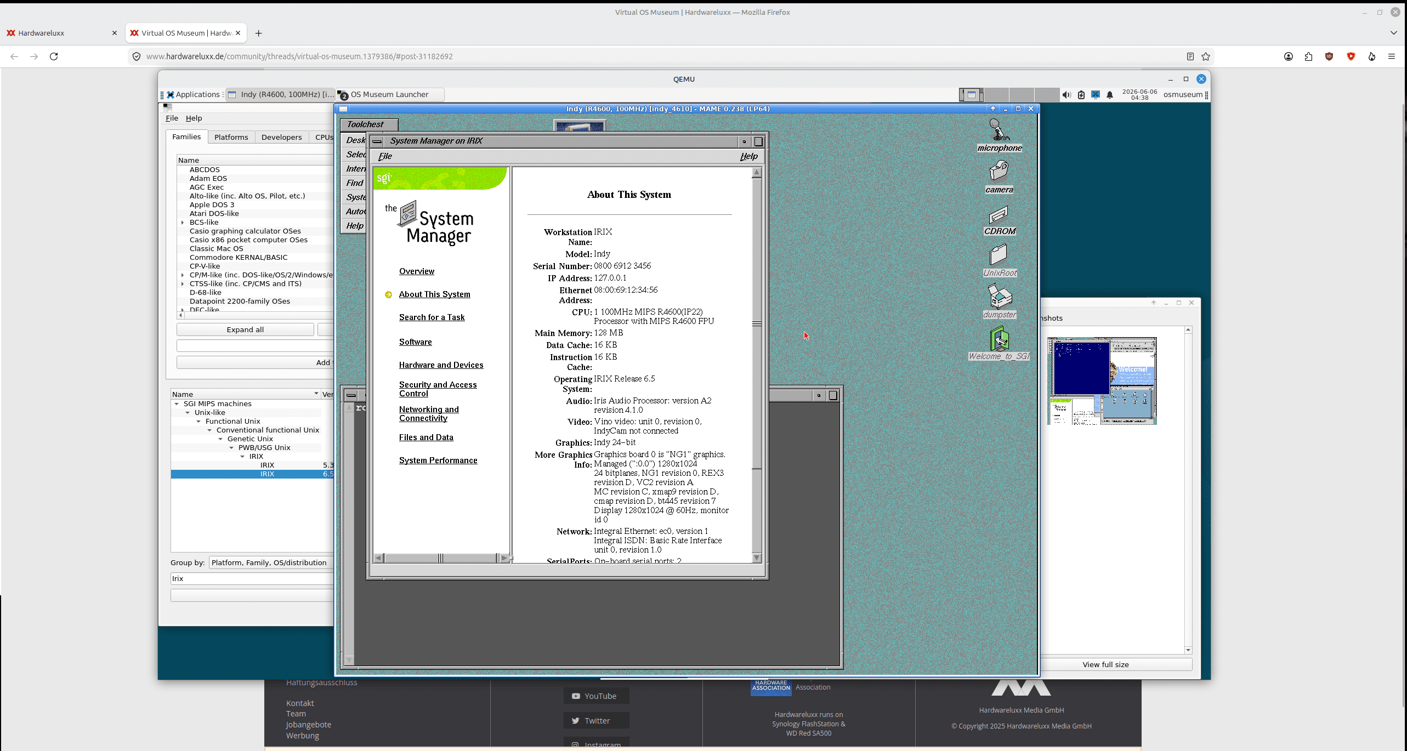
Task: Open Security and Access Control link
Action: point(438,389)
